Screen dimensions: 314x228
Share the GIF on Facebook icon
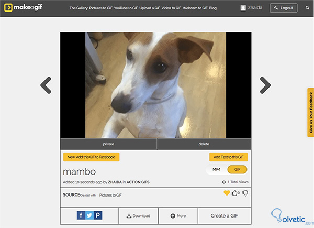click(81, 215)
